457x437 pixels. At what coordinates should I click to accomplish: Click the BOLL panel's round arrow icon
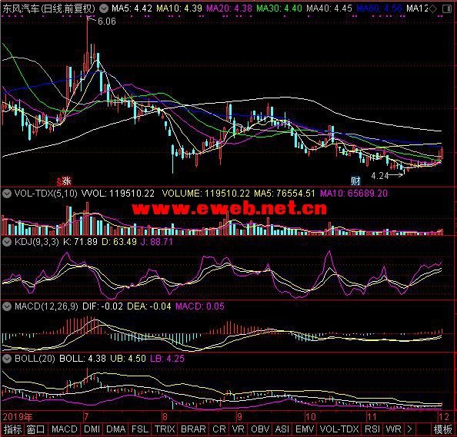[x=7, y=359]
